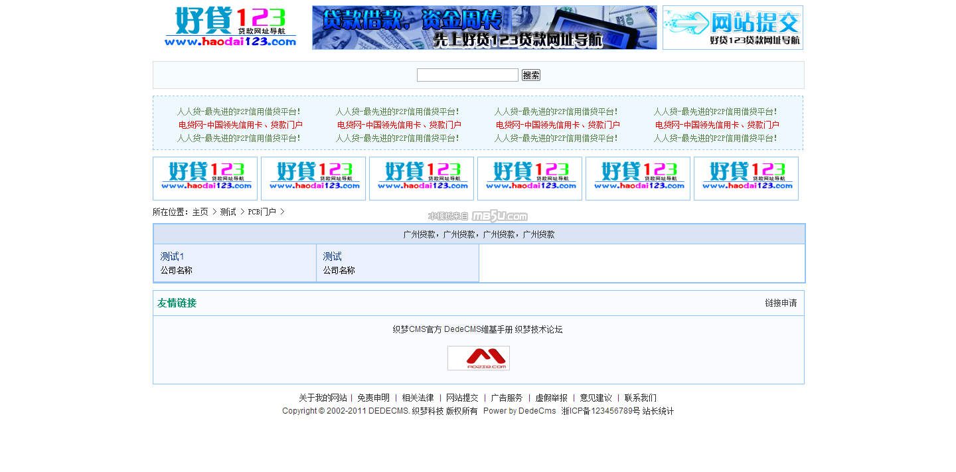
Task: Go to 主页 in the breadcrumb
Action: [200, 212]
